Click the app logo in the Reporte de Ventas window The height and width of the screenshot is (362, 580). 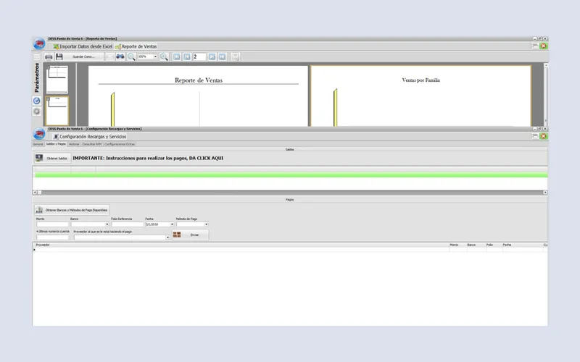tap(39, 43)
